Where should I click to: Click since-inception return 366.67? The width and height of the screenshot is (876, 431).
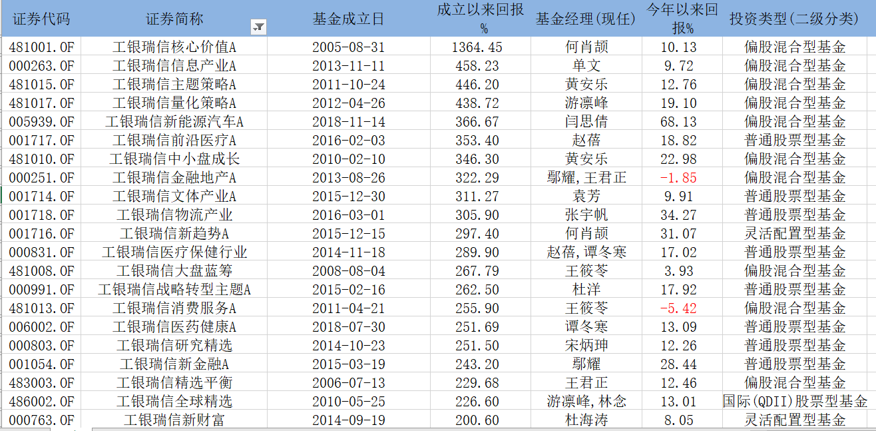477,121
